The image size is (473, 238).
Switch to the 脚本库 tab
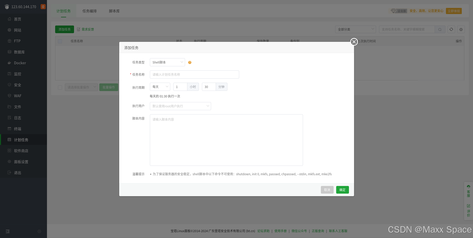click(x=114, y=11)
